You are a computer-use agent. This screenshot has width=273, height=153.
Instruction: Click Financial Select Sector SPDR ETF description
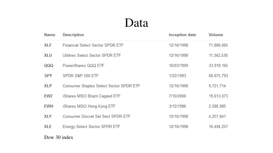coord(93,45)
